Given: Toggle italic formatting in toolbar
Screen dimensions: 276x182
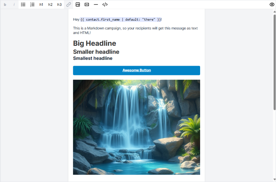Looking at the screenshot, I should 14,4.
